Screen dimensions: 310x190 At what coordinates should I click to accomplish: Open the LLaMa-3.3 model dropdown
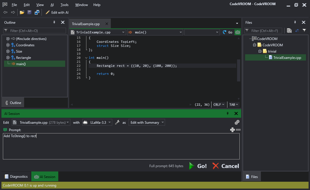[97, 123]
